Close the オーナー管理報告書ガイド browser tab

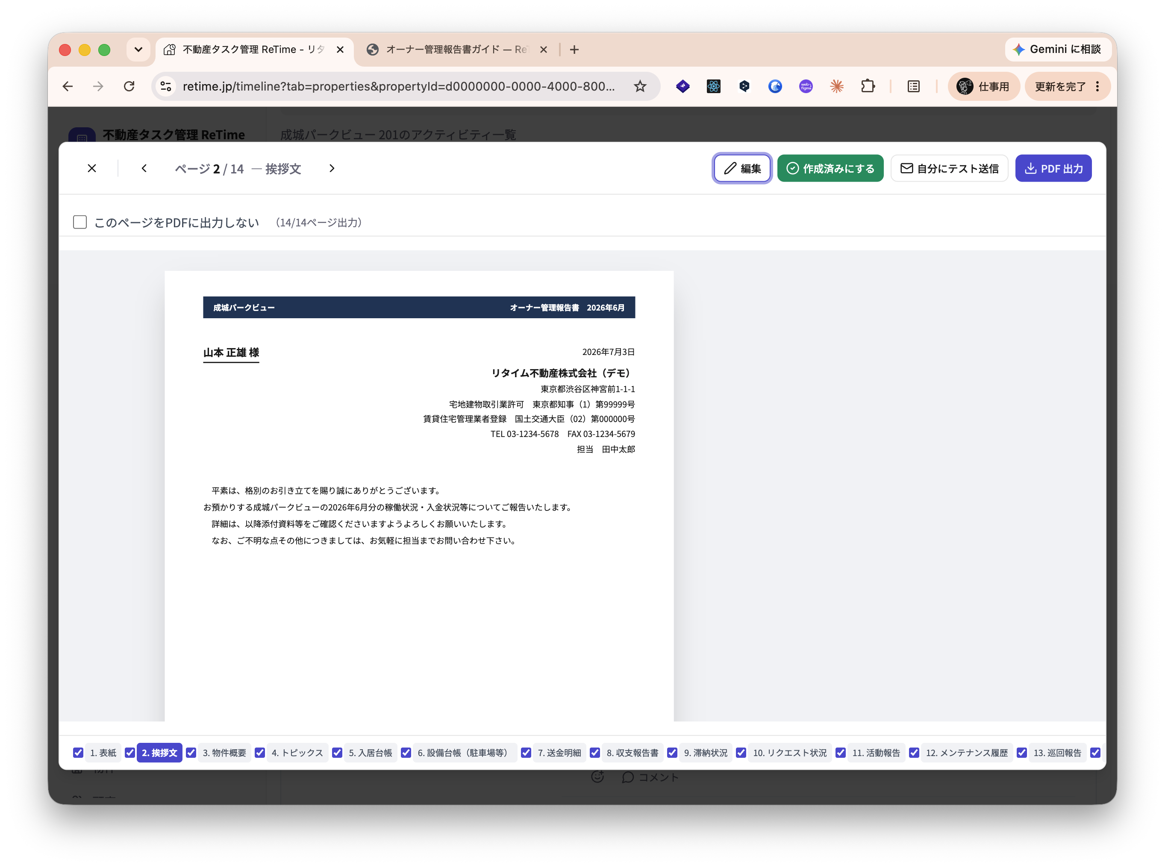click(544, 50)
